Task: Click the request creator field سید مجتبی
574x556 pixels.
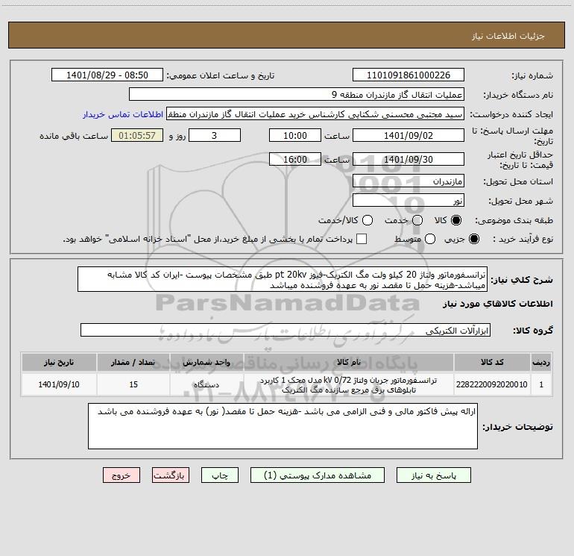Action: (315, 114)
